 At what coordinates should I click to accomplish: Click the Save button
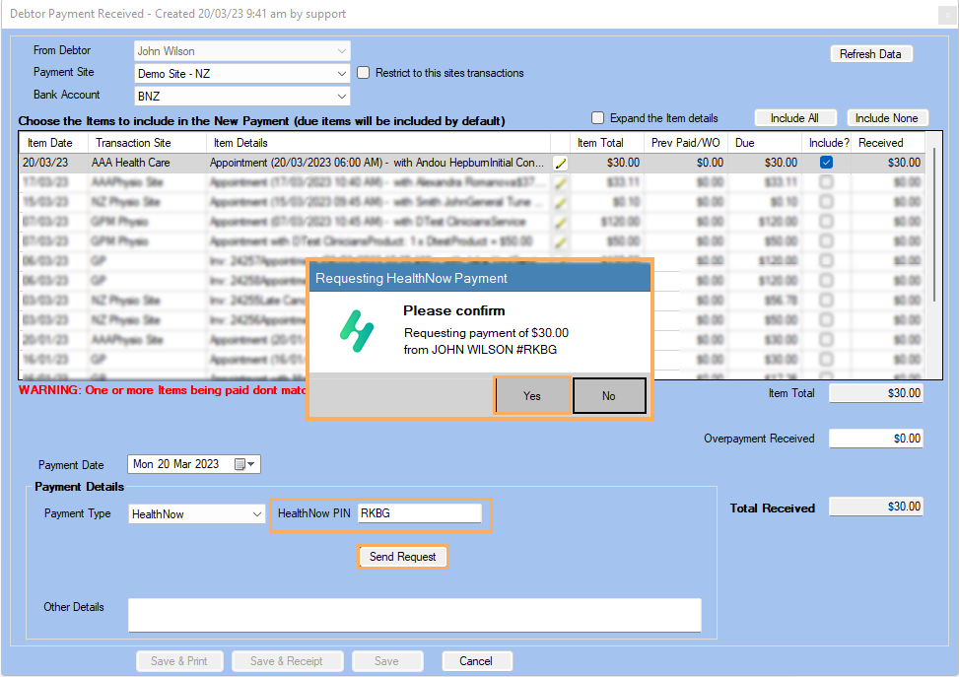[386, 661]
